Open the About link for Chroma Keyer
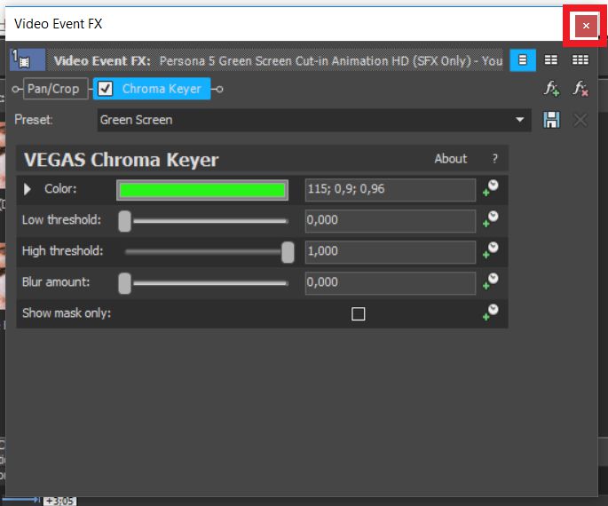 pos(450,159)
